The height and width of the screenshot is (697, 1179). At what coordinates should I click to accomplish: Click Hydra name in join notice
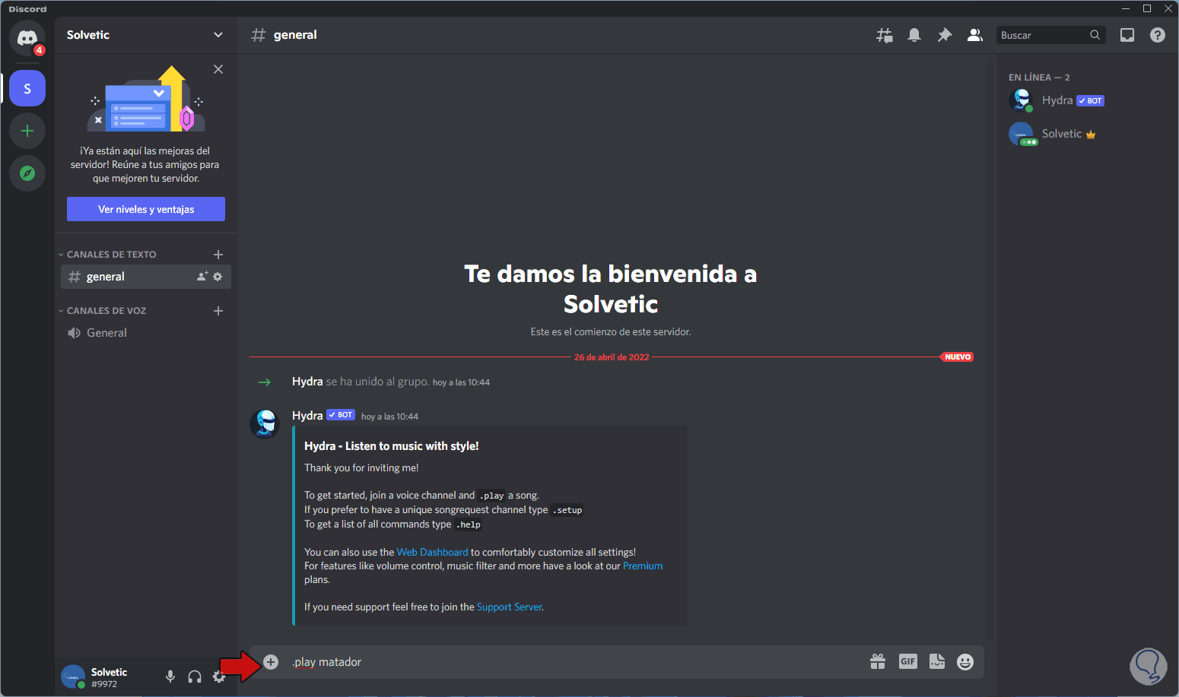click(307, 382)
